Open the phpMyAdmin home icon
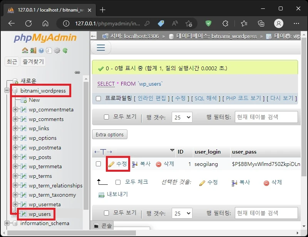The height and width of the screenshot is (237, 308). (x=25, y=51)
